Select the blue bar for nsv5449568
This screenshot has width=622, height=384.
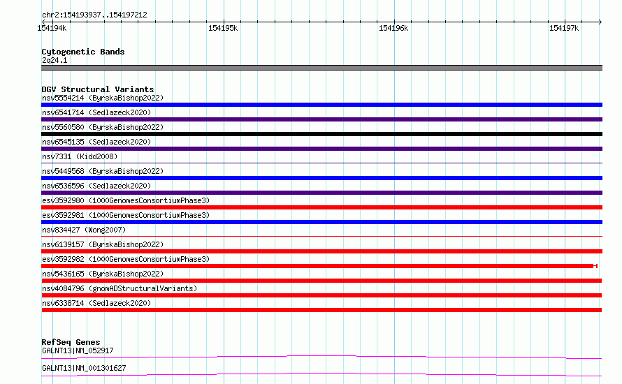[x=321, y=178]
